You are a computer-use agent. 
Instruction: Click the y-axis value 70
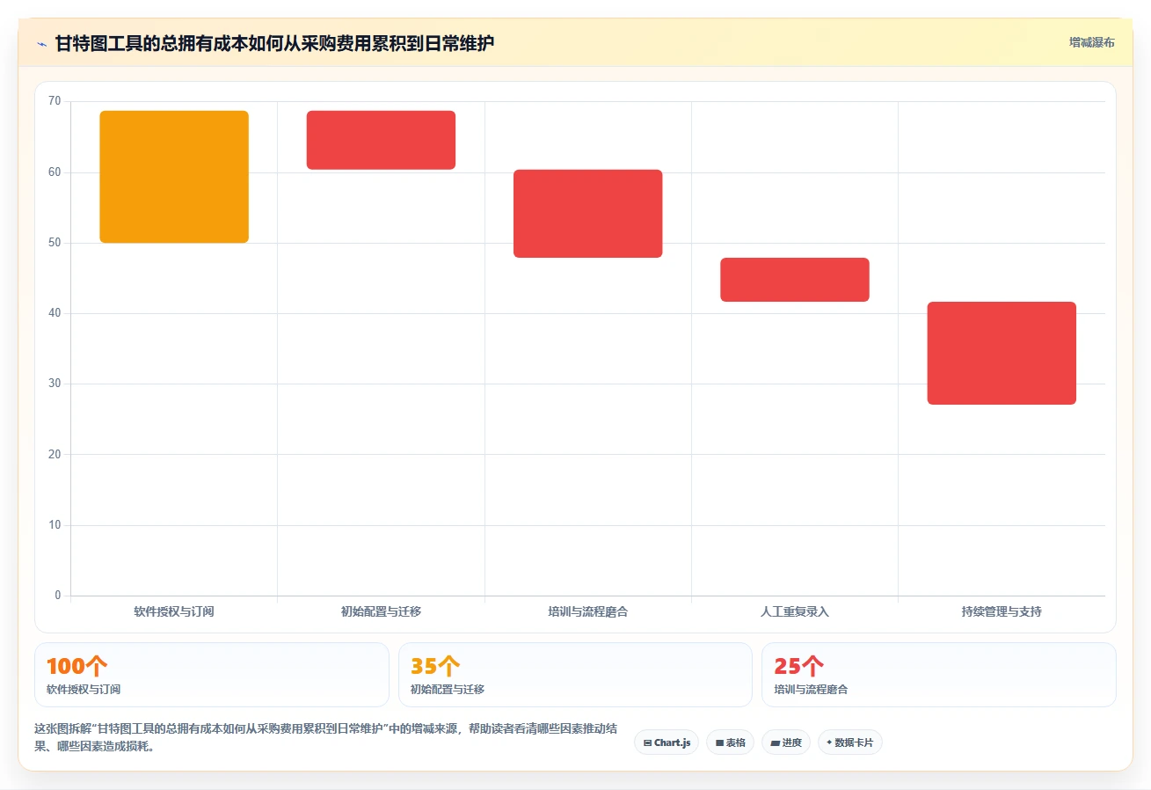click(x=55, y=101)
